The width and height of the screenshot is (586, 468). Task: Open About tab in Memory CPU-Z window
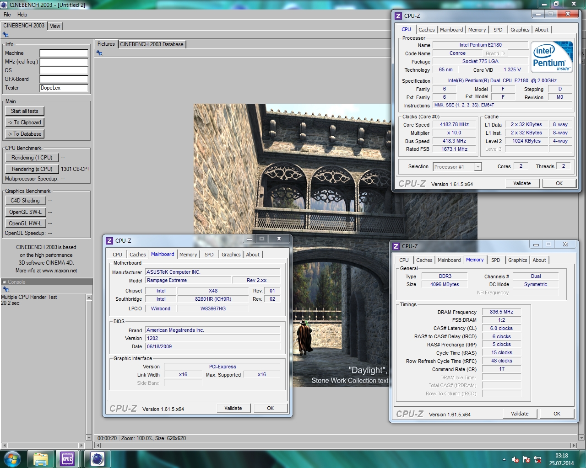[539, 260]
